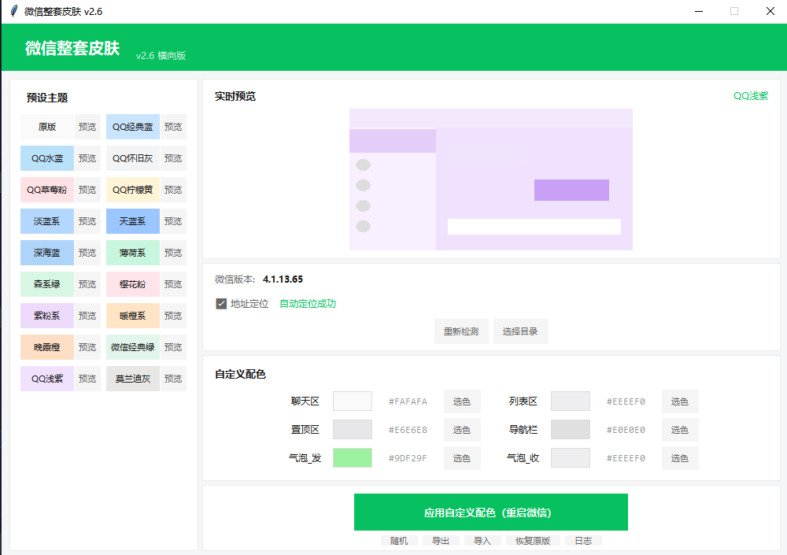Toggle the 地址定位 checkbox
The height and width of the screenshot is (555, 787).
pyautogui.click(x=221, y=303)
